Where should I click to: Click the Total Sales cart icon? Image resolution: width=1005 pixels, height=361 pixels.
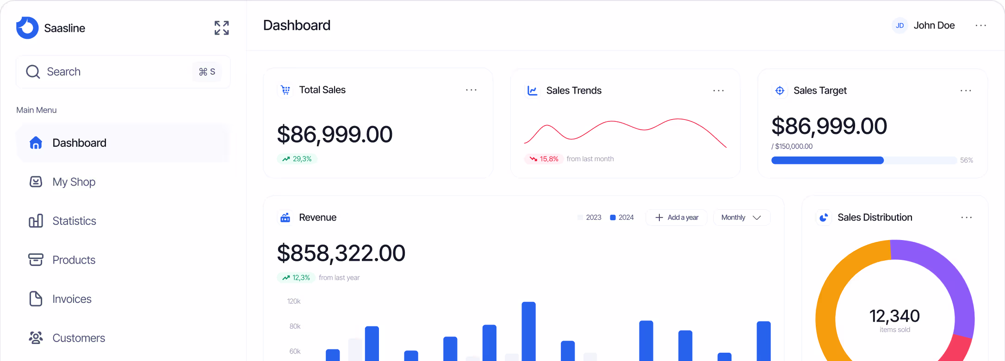285,90
